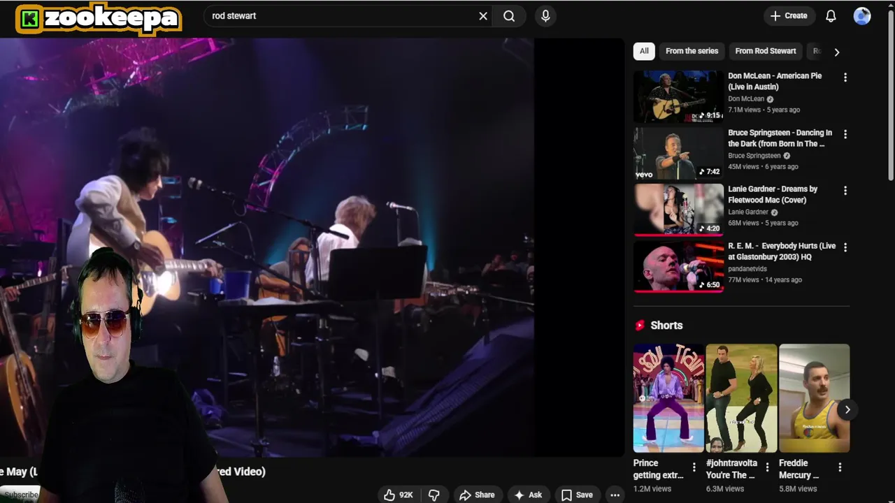The height and width of the screenshot is (503, 895).
Task: Open the Freddie Mercury short thumbnail
Action: coord(815,398)
